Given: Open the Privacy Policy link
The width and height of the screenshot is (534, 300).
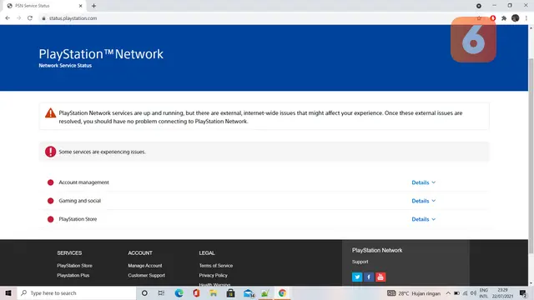Looking at the screenshot, I should 214,276.
